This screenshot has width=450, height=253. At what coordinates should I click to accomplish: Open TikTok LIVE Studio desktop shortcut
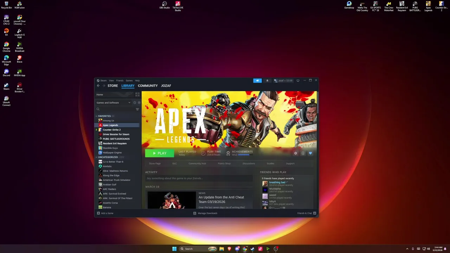pyautogui.click(x=178, y=6)
